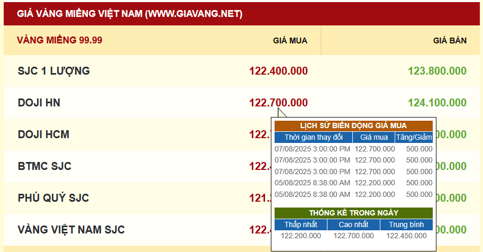Select the VÀNG VIỆT NAM SJC row label
This screenshot has width=483, height=252.
coord(71,230)
